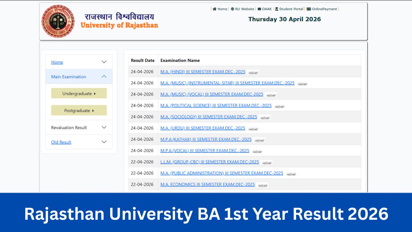Collapse the Main Examination section chevron
The image size is (412, 232).
pyautogui.click(x=104, y=77)
